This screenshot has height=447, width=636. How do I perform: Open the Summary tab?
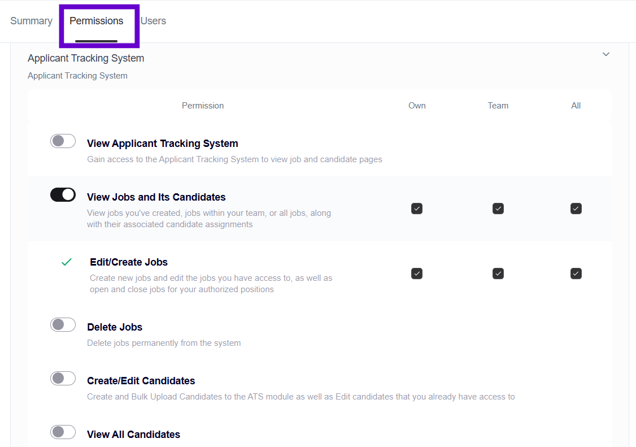click(31, 21)
